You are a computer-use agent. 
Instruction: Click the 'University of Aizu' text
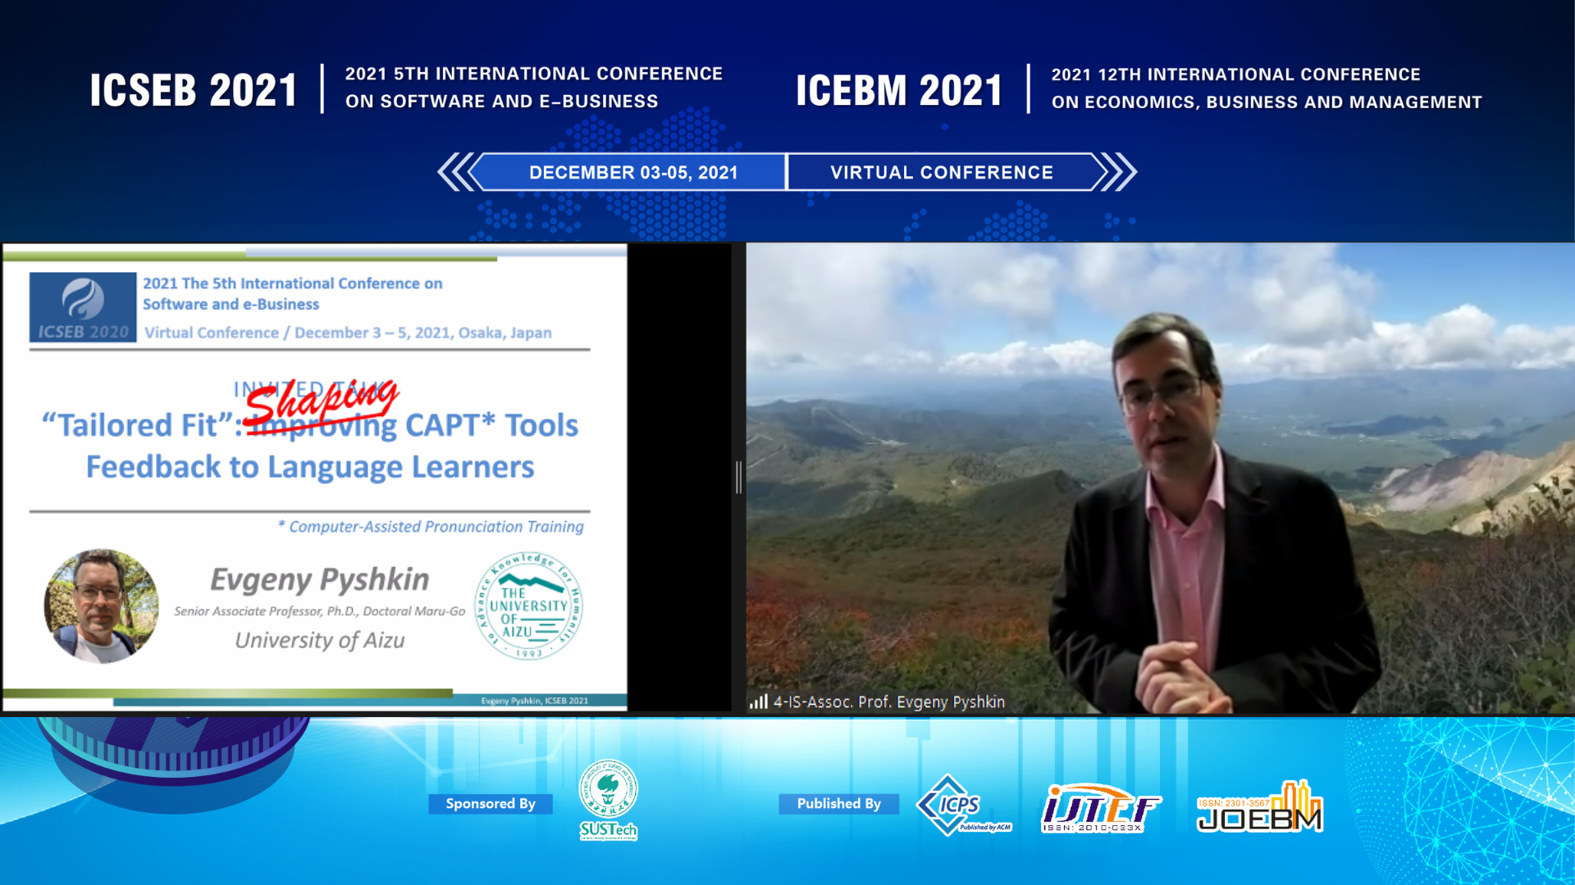pos(320,640)
